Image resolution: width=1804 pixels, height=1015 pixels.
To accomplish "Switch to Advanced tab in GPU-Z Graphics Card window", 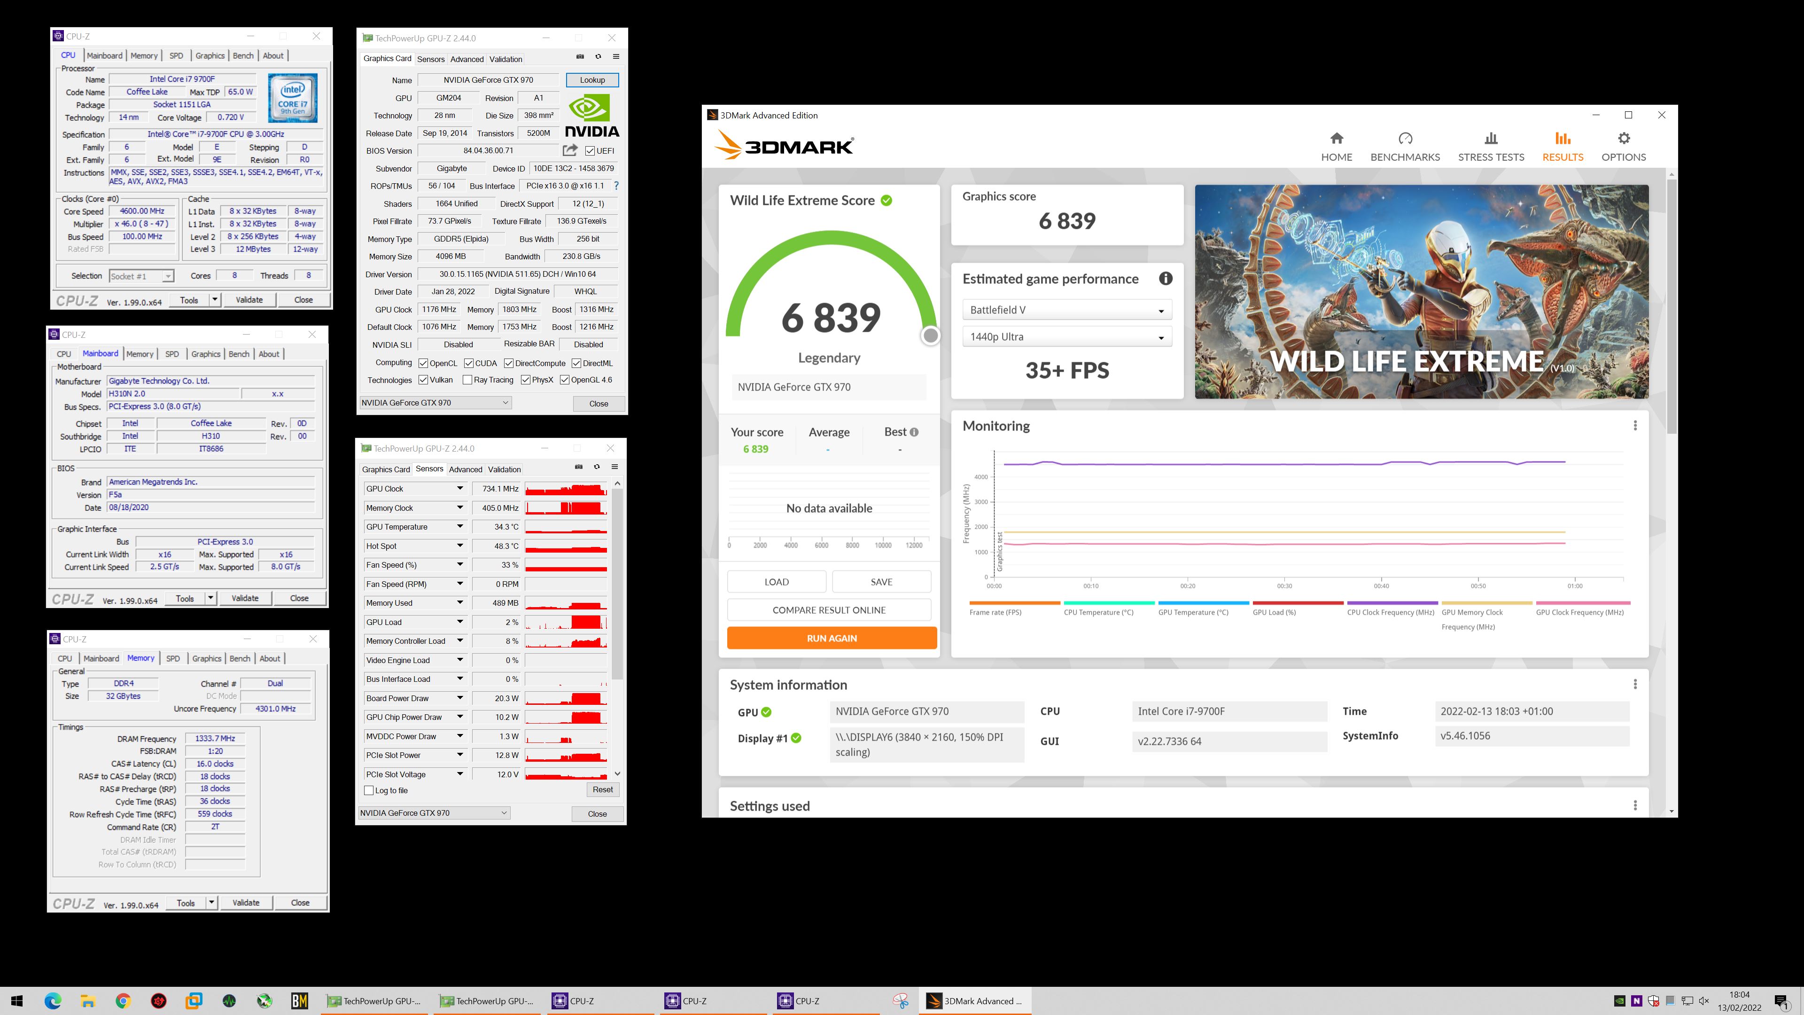I will pos(467,59).
